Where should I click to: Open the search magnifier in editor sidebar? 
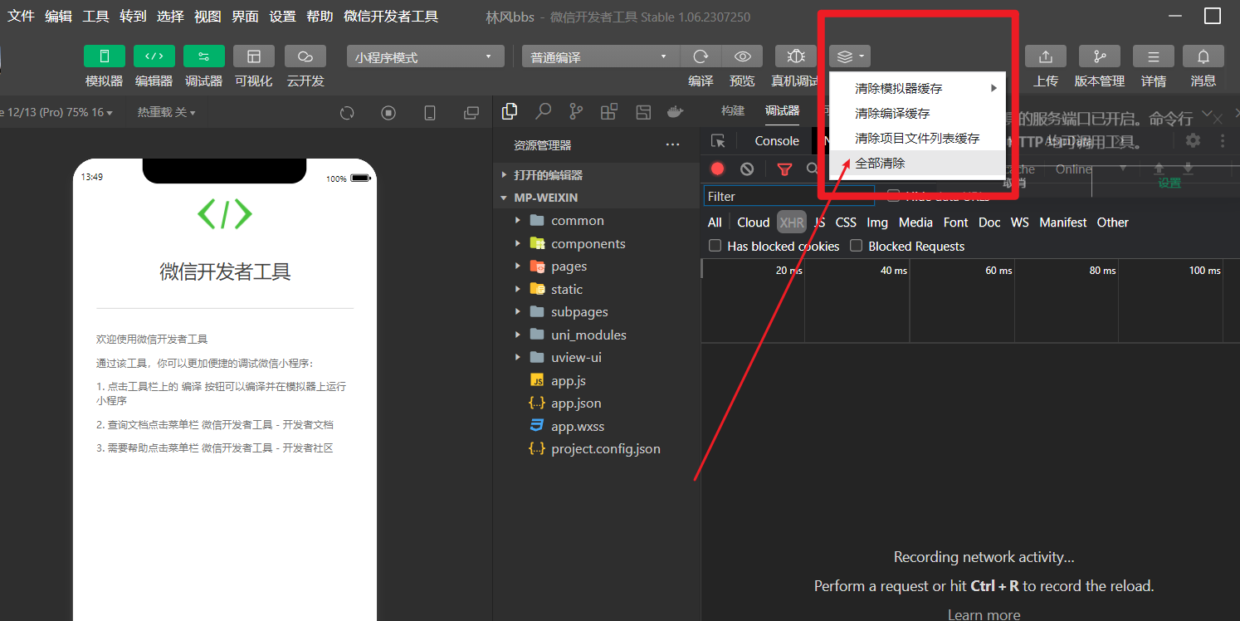pyautogui.click(x=543, y=111)
